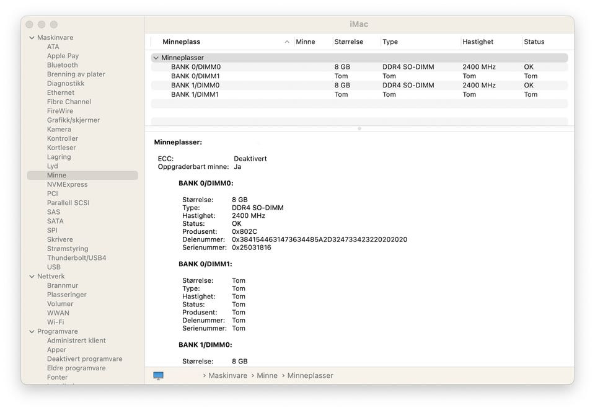Click the Produsent value 0x802C
The height and width of the screenshot is (410, 595).
tap(244, 231)
